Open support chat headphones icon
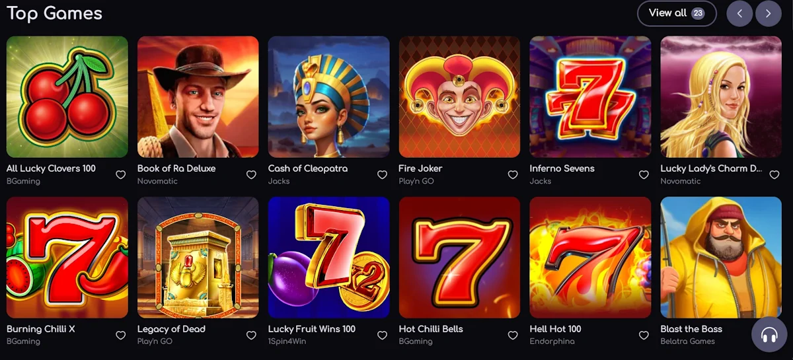This screenshot has width=793, height=360. 769,335
